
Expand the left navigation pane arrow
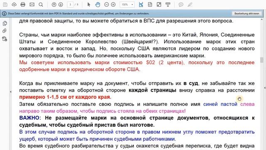pos(10,92)
